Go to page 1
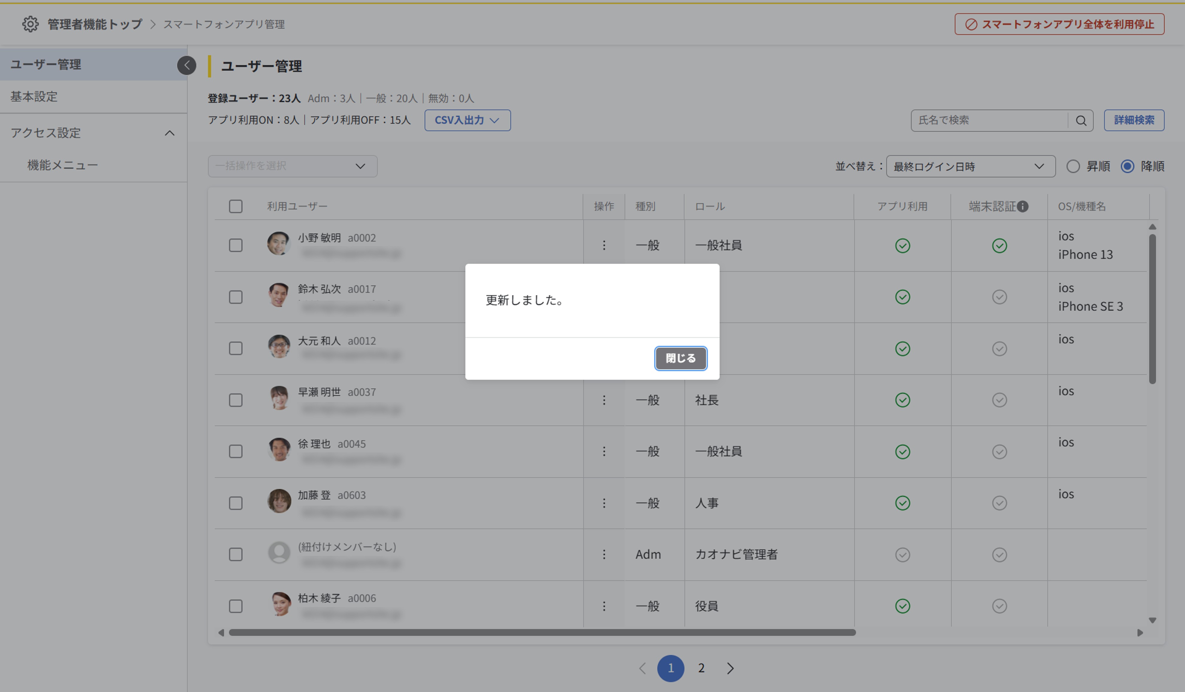This screenshot has width=1185, height=692. (x=671, y=668)
